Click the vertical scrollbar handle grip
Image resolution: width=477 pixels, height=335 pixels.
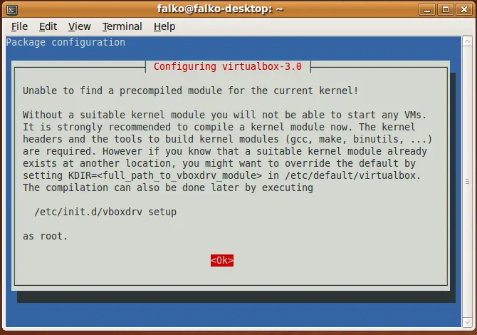tap(467, 182)
